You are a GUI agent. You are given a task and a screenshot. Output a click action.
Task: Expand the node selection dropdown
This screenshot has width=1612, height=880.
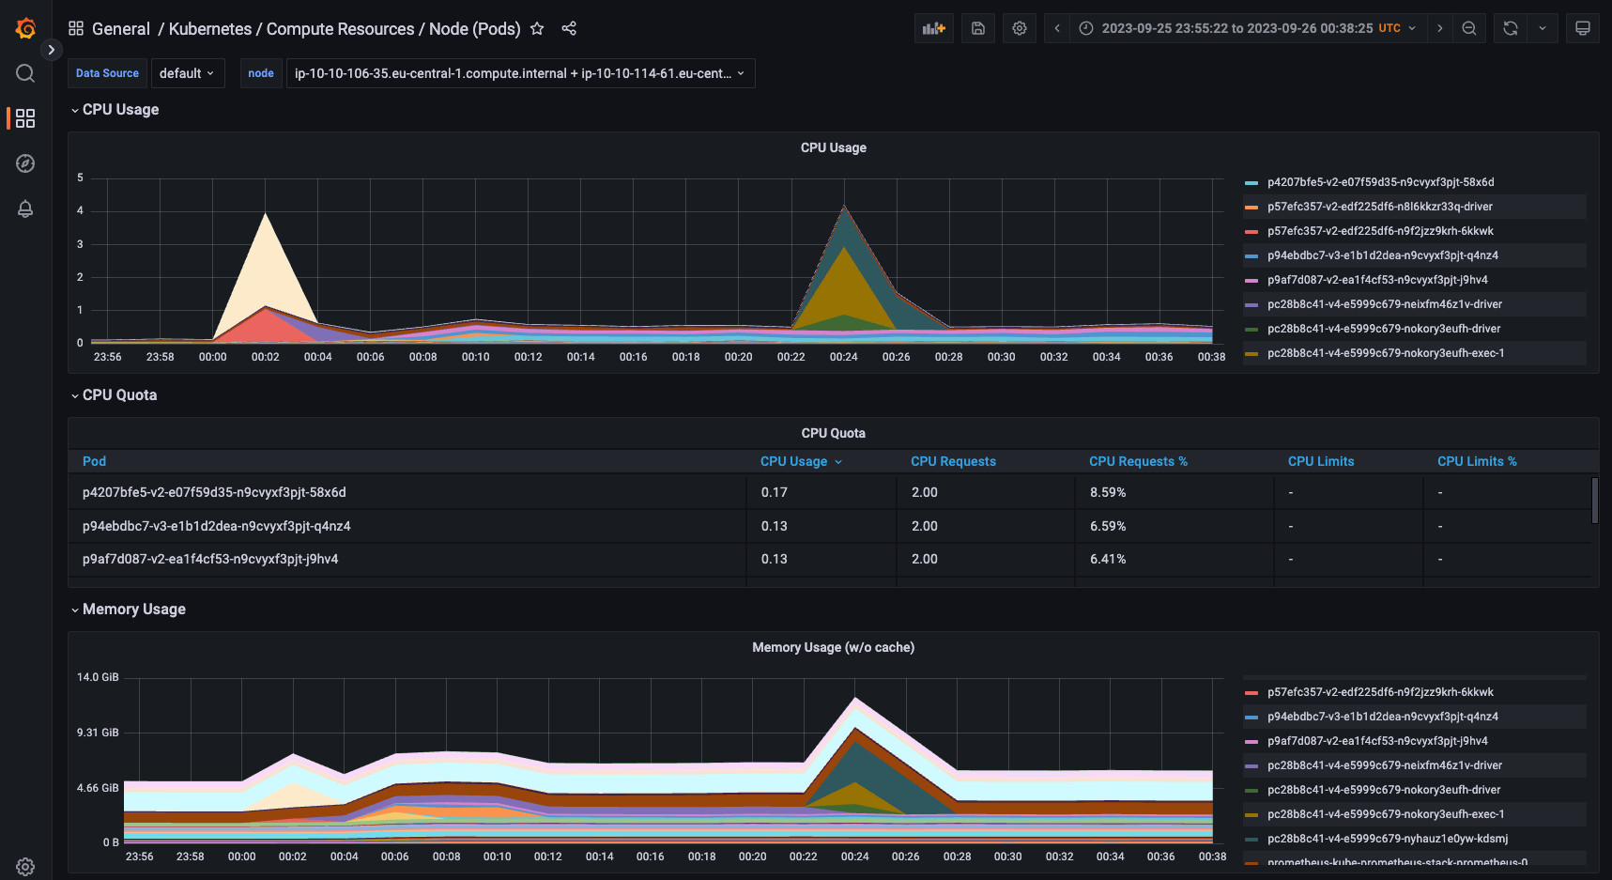pos(519,73)
